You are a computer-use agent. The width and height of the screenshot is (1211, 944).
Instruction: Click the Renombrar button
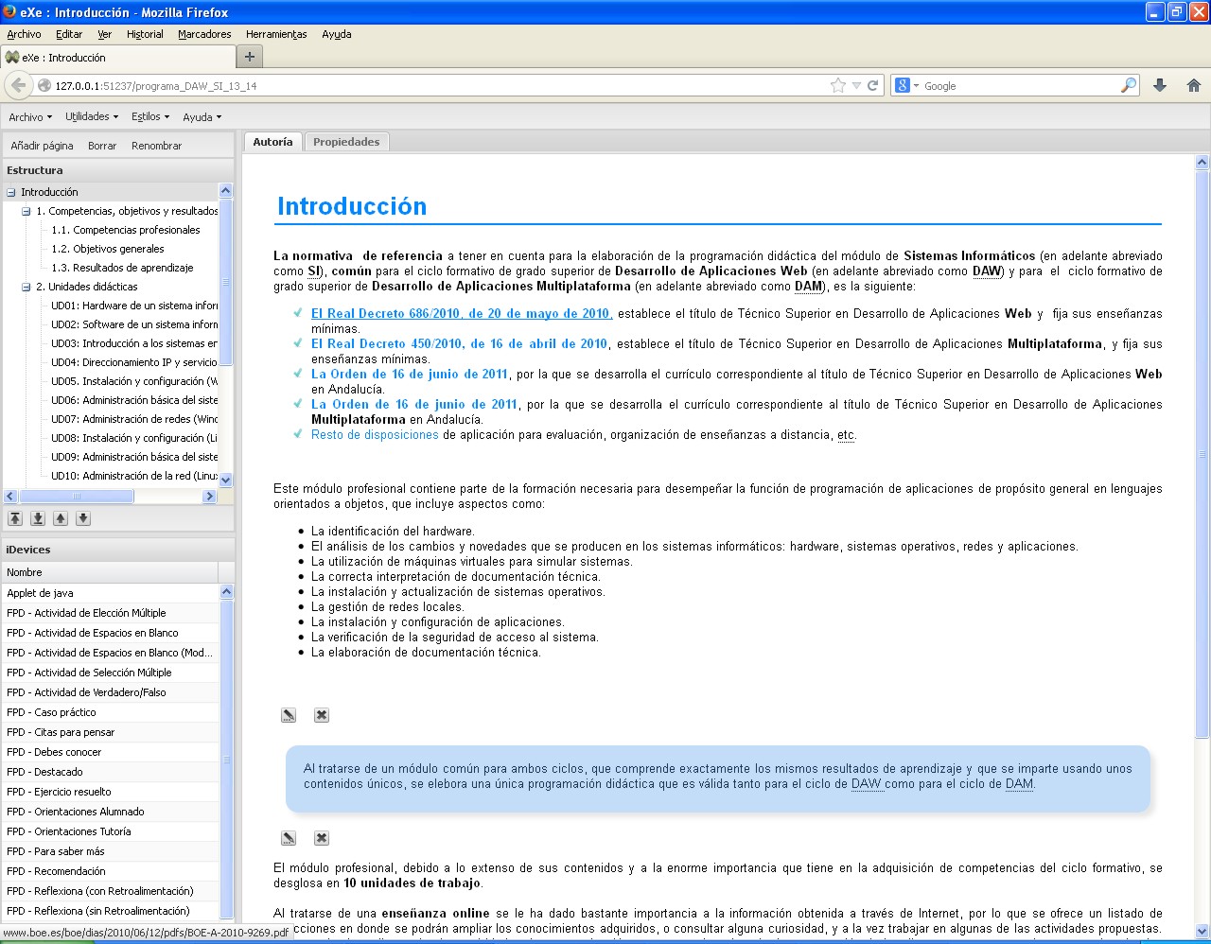[156, 146]
